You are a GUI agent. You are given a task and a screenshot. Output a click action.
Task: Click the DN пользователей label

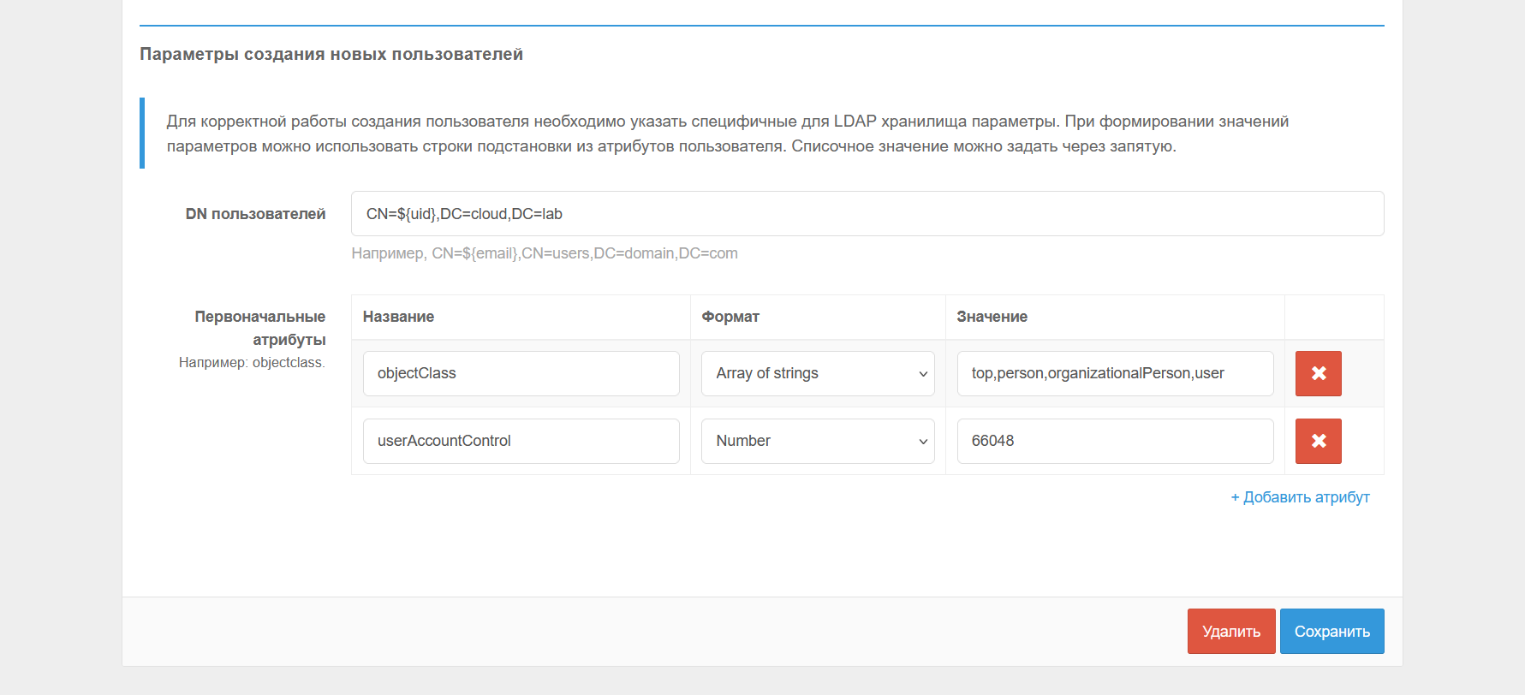point(255,214)
